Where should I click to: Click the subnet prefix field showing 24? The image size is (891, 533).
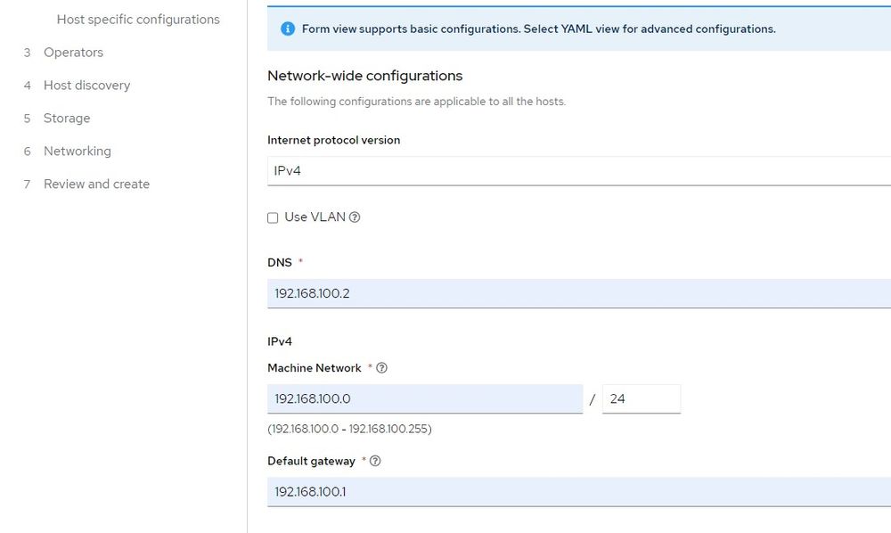tap(642, 398)
